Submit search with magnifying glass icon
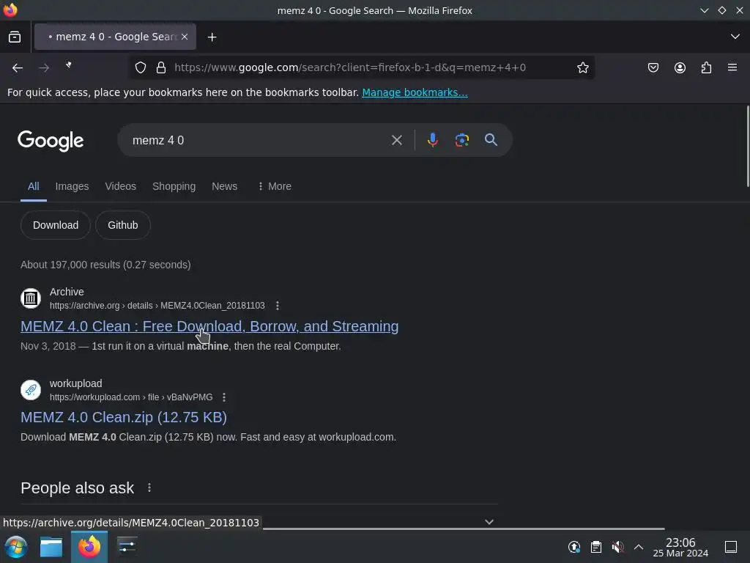The width and height of the screenshot is (750, 563). click(x=491, y=140)
